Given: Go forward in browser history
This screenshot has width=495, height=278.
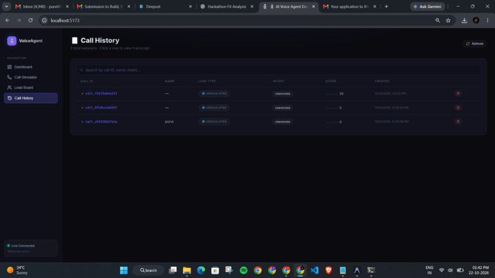Looking at the screenshot, I should pyautogui.click(x=19, y=20).
